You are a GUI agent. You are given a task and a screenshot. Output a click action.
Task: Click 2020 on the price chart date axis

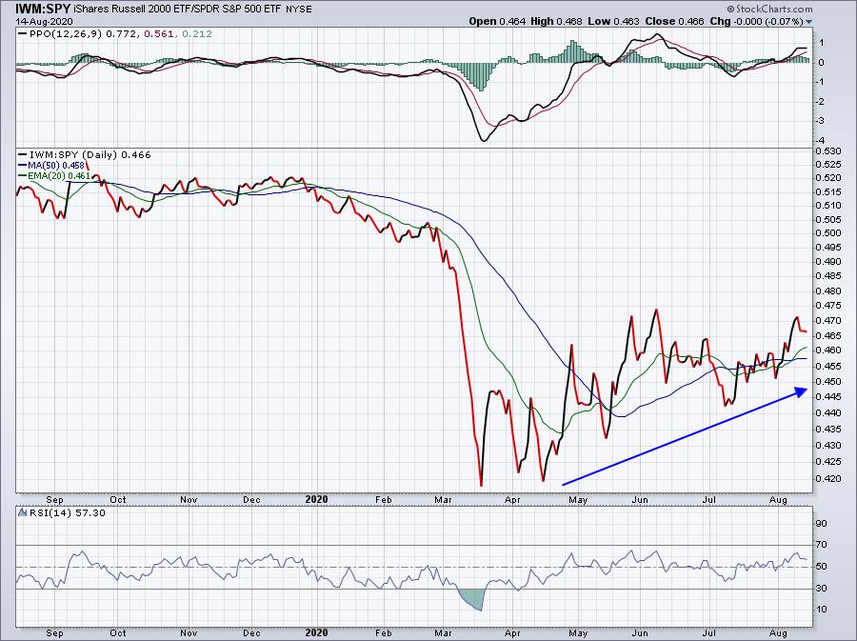tap(316, 499)
